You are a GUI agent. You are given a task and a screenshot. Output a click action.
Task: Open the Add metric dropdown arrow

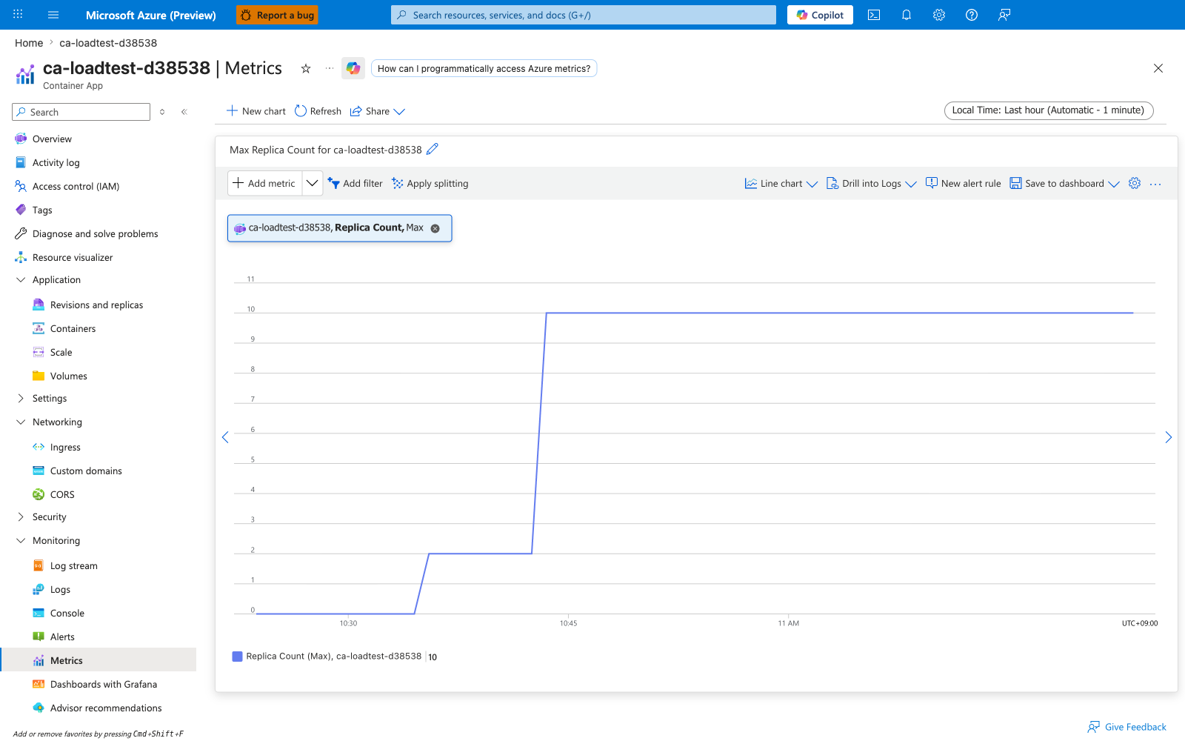[x=313, y=183]
